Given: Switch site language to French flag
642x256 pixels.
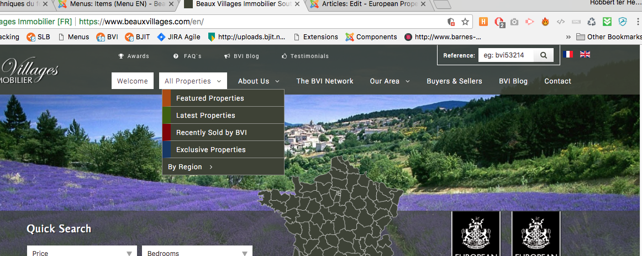Looking at the screenshot, I should [568, 54].
